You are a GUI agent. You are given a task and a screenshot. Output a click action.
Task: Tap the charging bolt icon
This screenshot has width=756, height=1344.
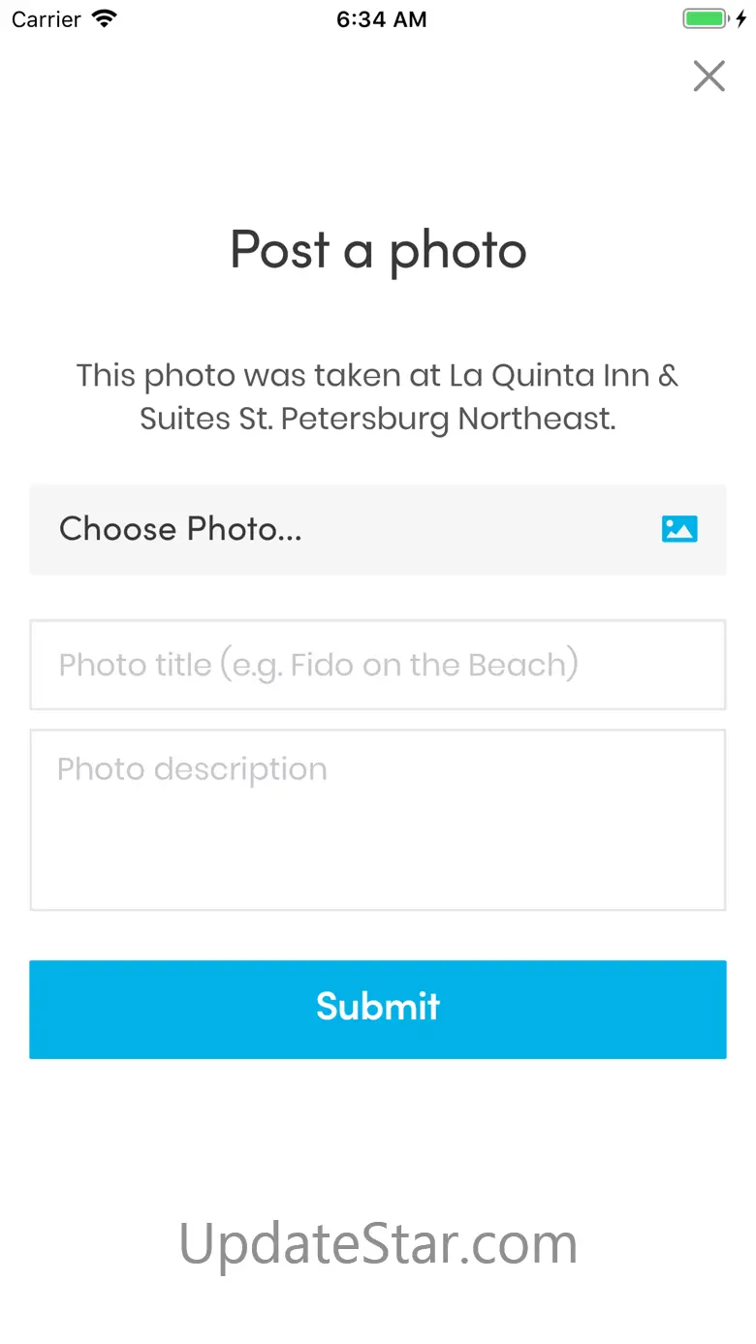pyautogui.click(x=741, y=18)
